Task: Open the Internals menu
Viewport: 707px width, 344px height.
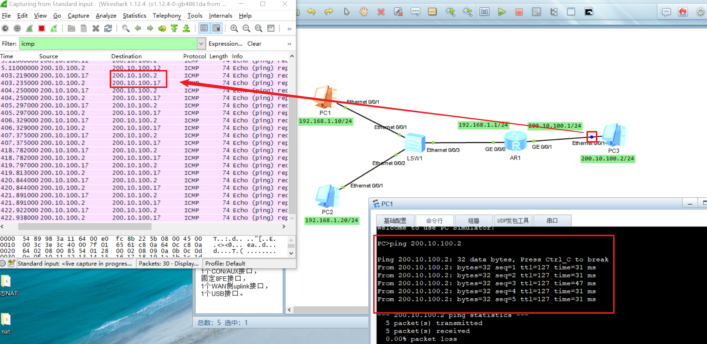Action: tap(220, 16)
